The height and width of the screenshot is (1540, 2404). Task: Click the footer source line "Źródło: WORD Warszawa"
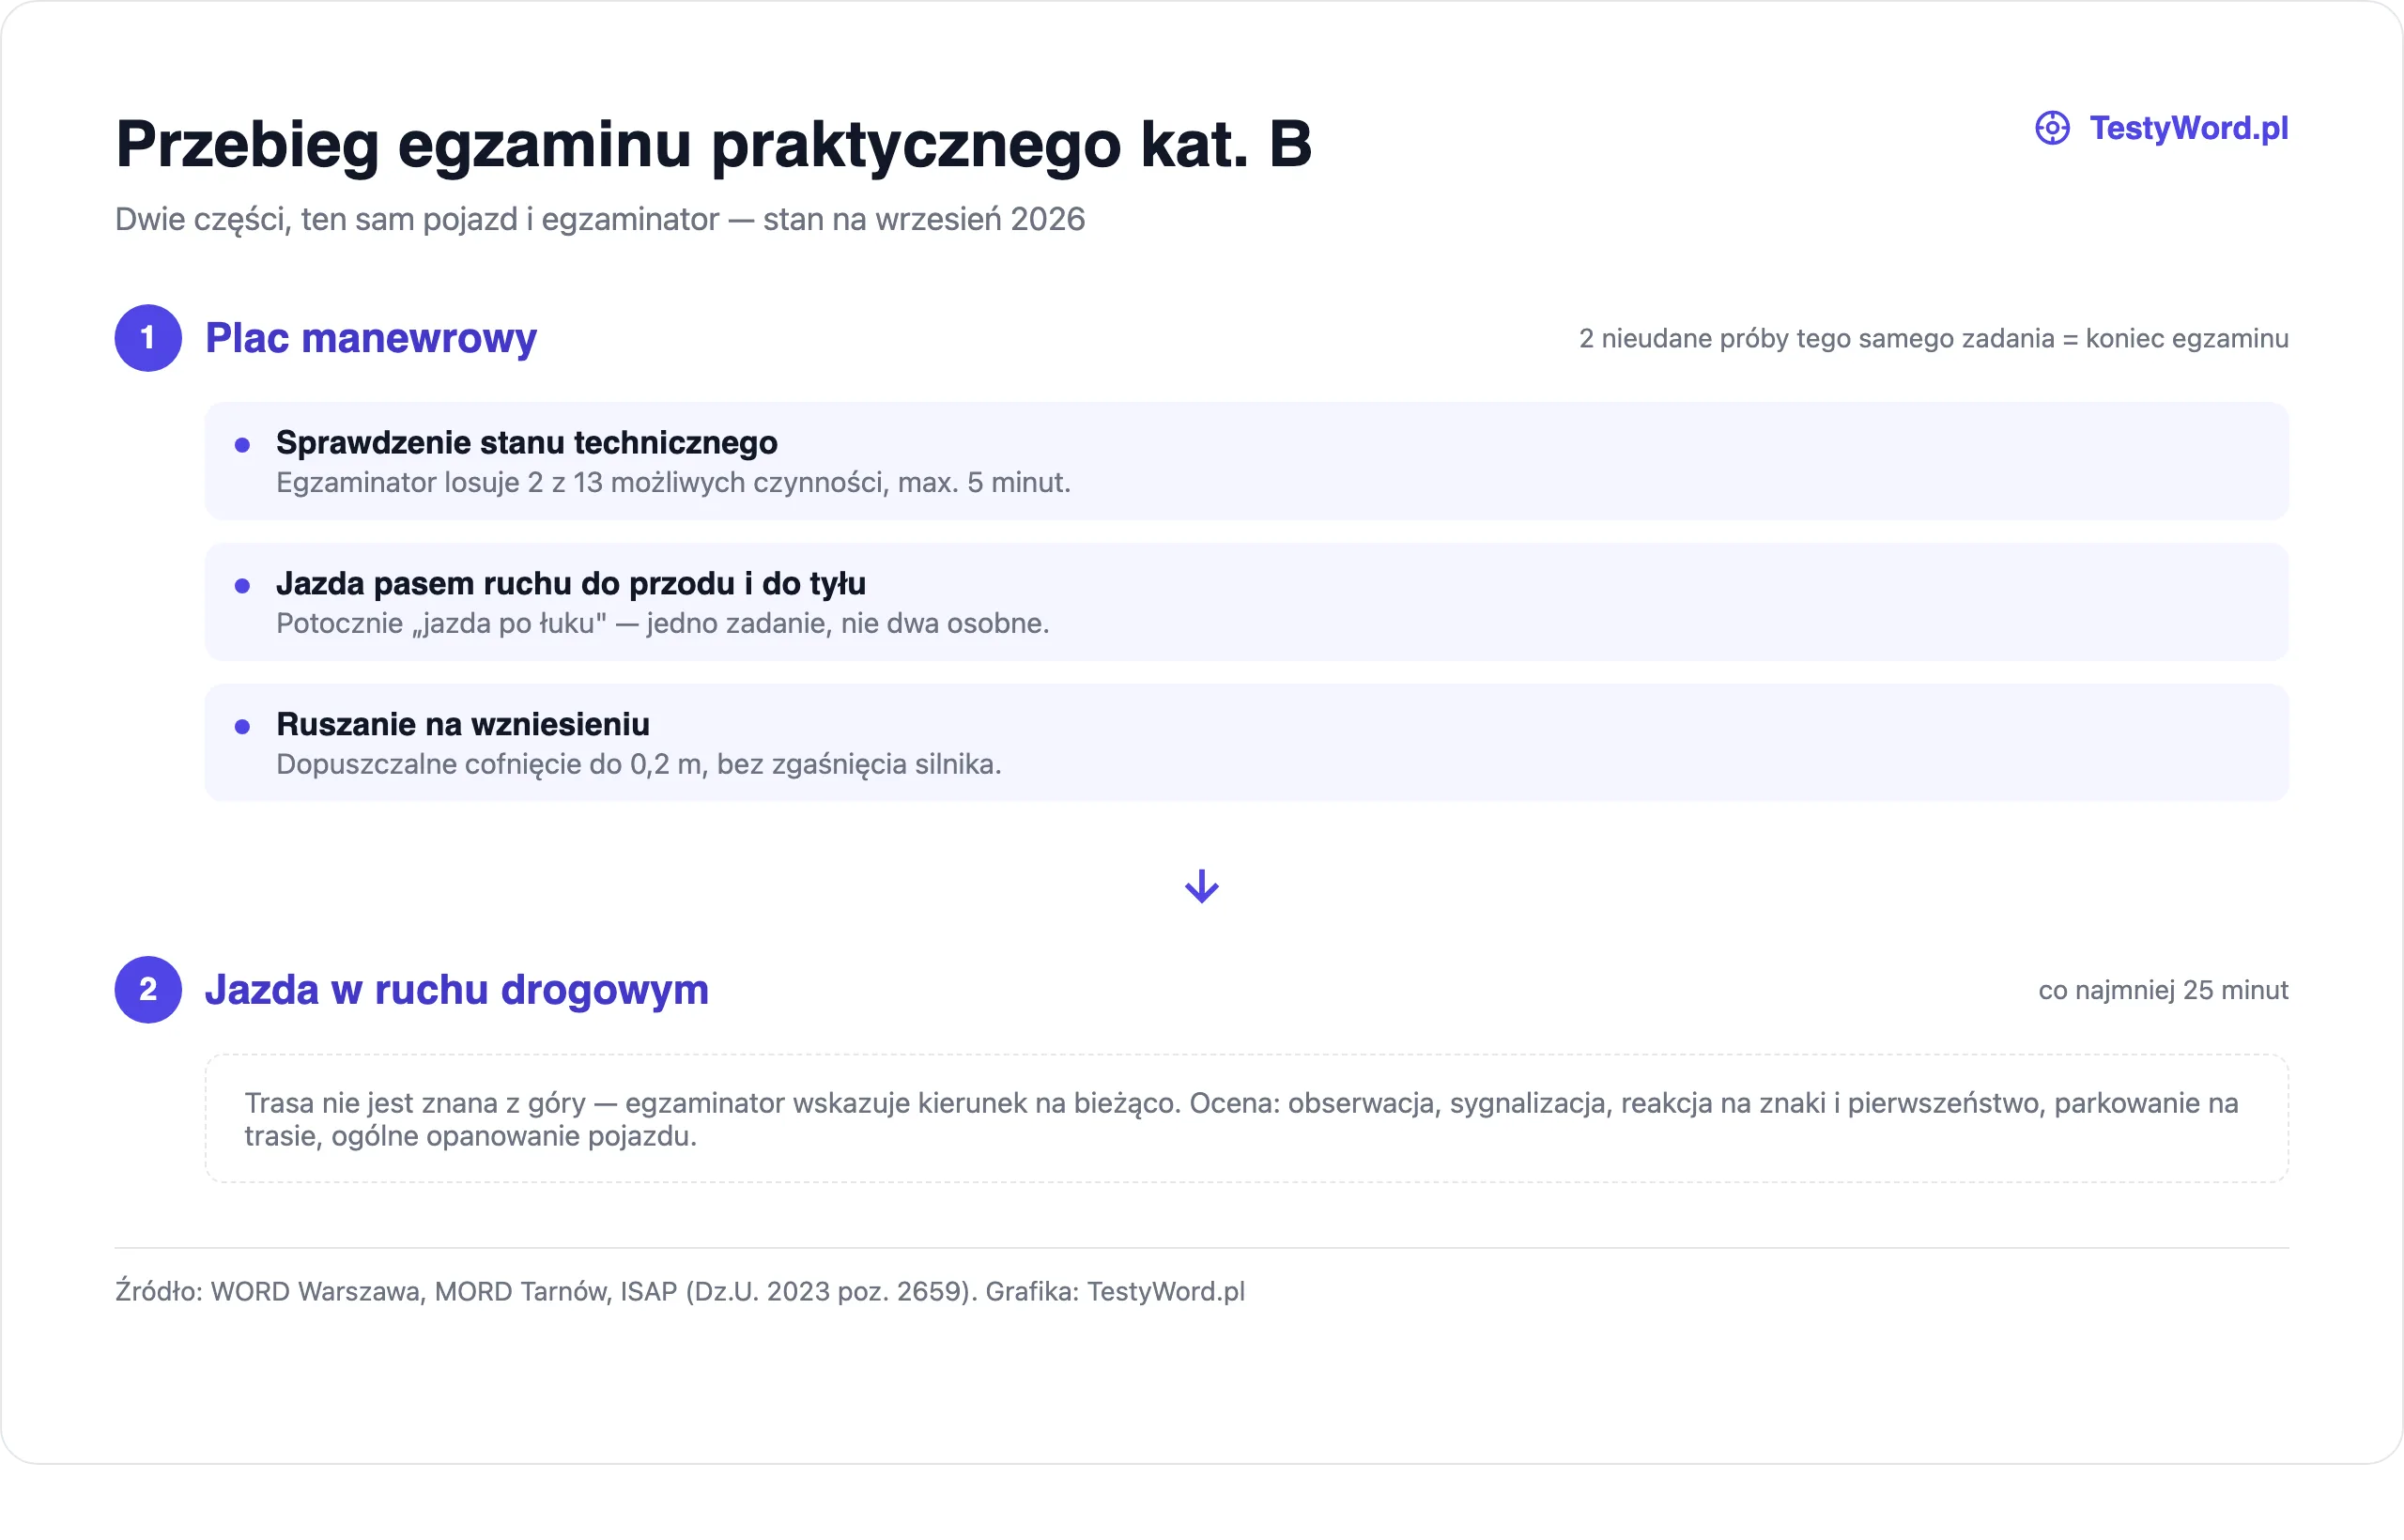click(680, 1291)
